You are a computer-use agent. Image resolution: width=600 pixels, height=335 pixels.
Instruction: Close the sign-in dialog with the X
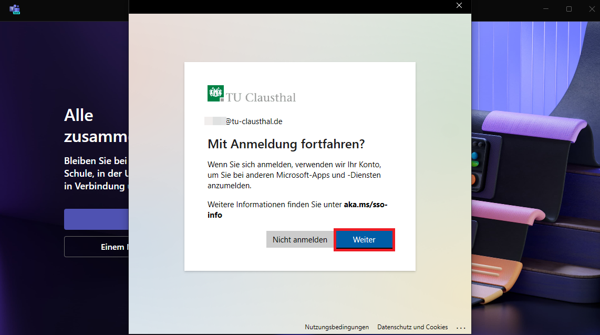coord(459,6)
